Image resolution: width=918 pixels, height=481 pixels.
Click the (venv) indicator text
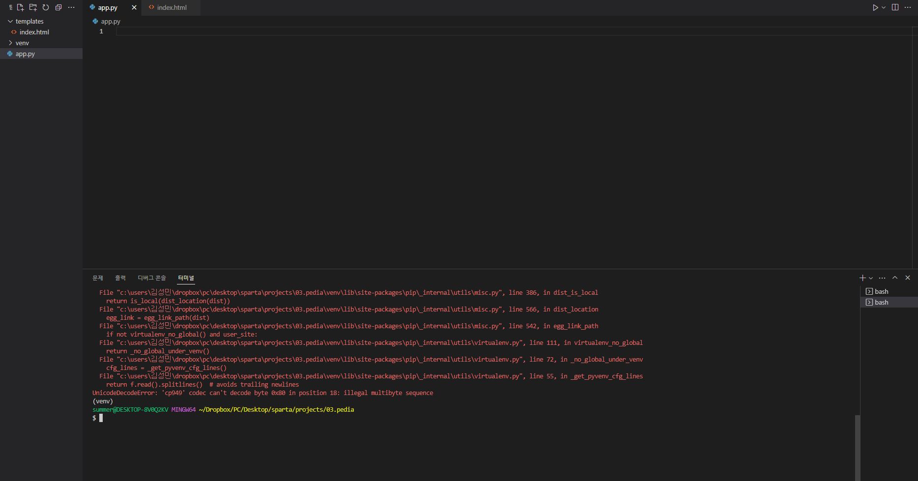103,401
